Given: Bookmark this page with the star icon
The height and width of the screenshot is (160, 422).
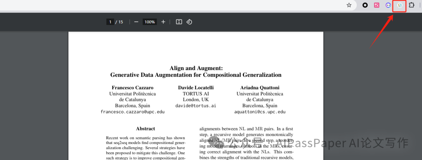Looking at the screenshot, I should click(349, 5).
